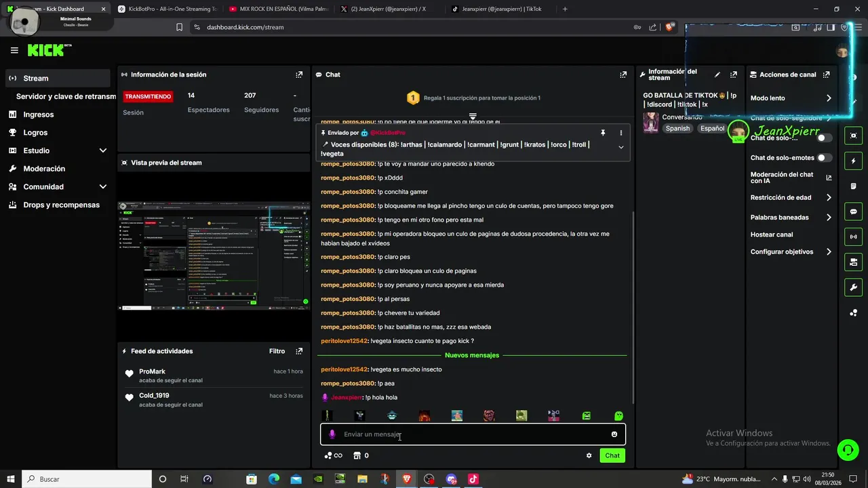The height and width of the screenshot is (488, 868).
Task: Open Servidor y clave de retransmisión
Action: coord(66,96)
